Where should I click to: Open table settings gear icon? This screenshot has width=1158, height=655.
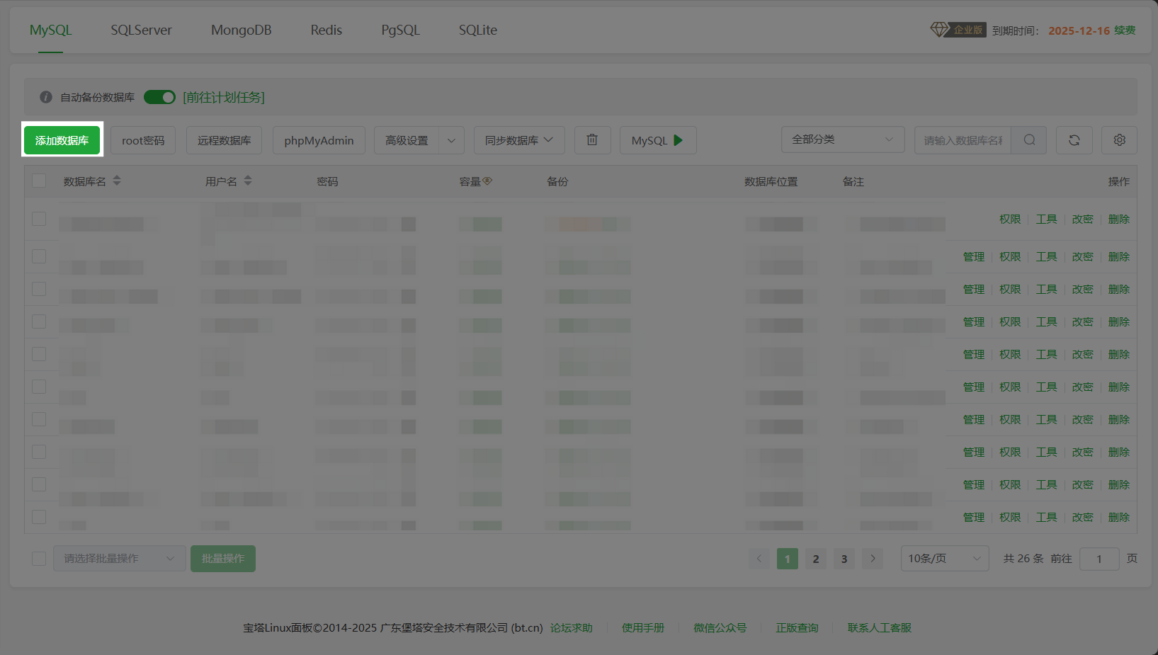(x=1119, y=140)
